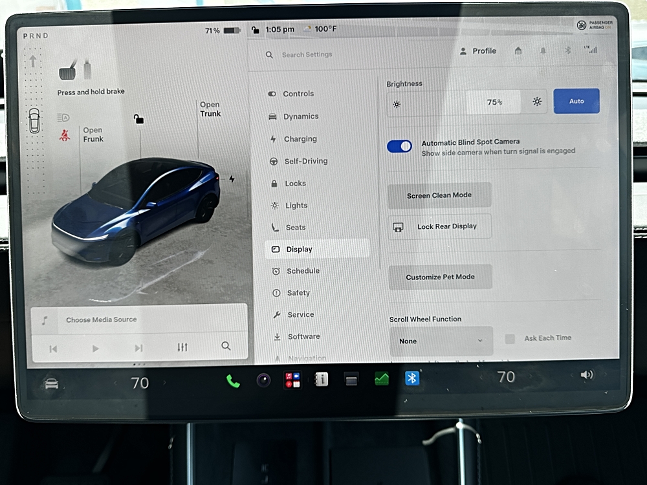Tap Open Trunk
The height and width of the screenshot is (485, 647).
coord(210,109)
